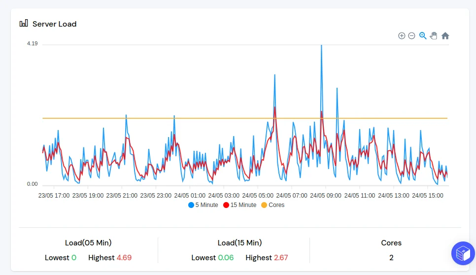
Task: Click the Load(15 Min) label
Action: [x=240, y=243]
